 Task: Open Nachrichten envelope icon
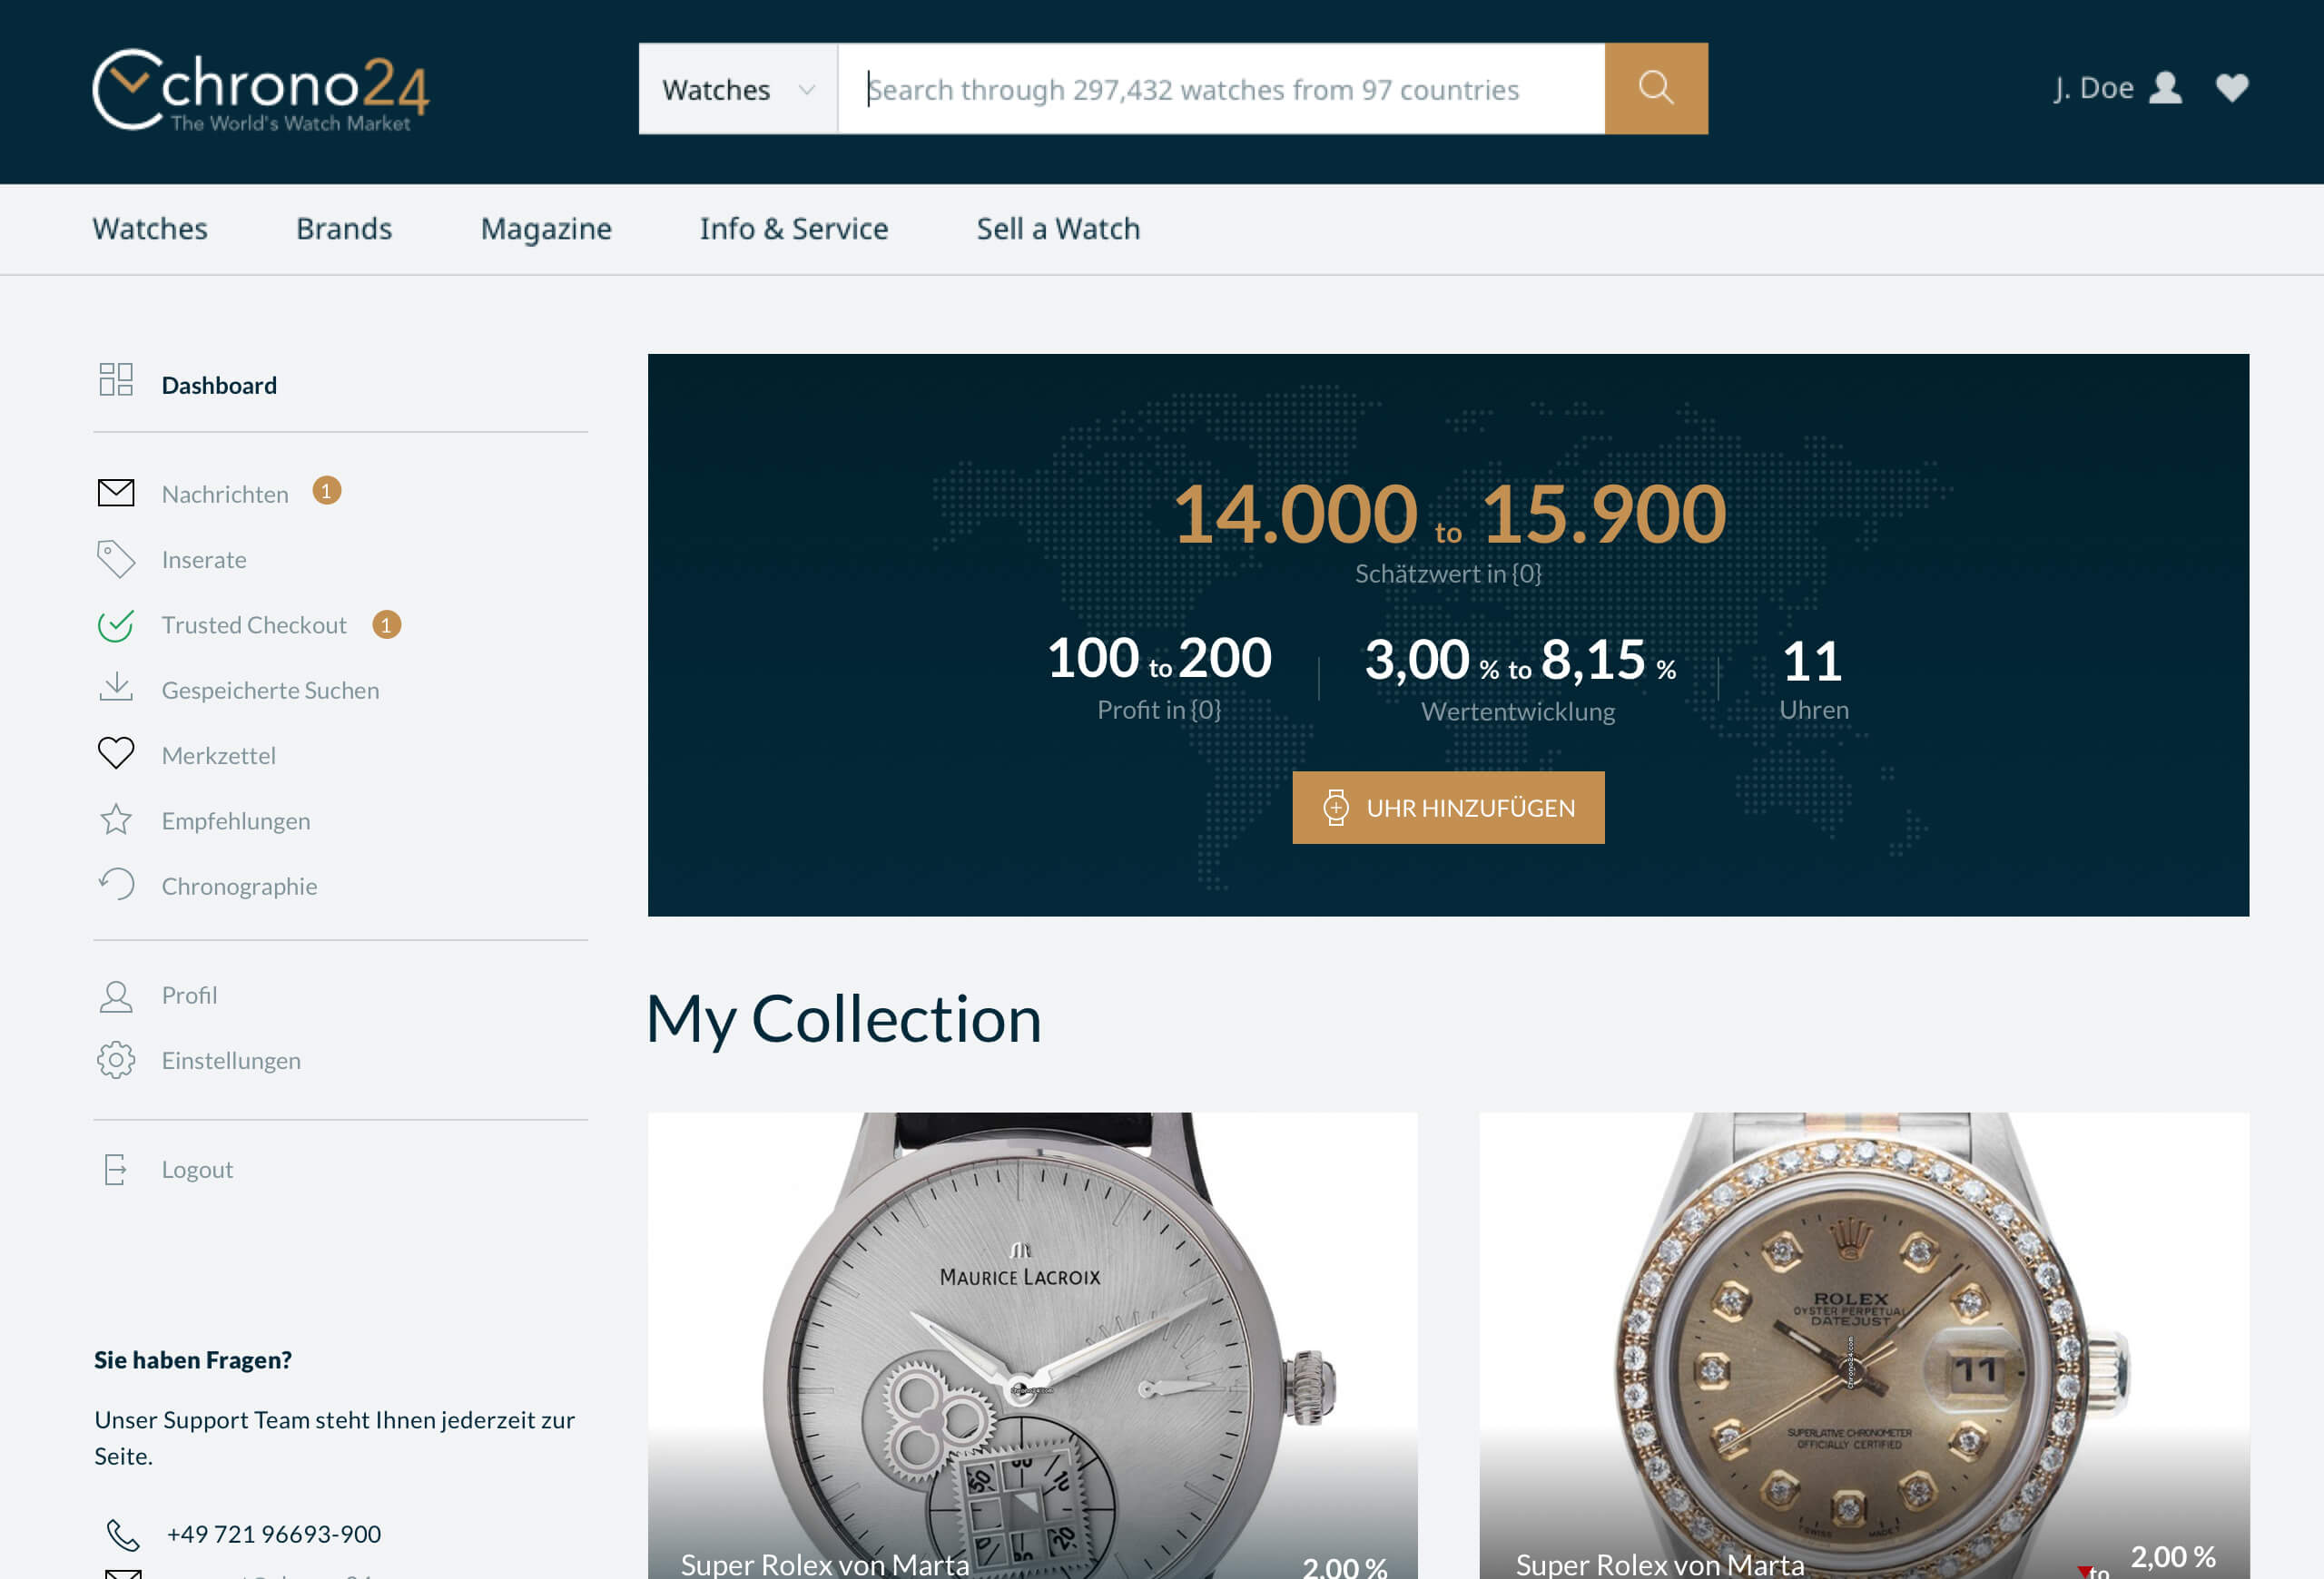tap(116, 493)
